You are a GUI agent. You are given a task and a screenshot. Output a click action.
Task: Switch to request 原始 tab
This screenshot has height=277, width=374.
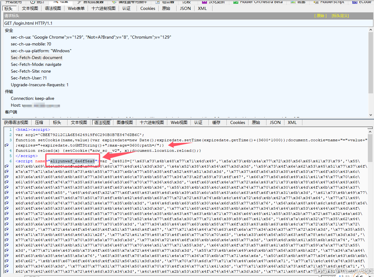(x=166, y=8)
